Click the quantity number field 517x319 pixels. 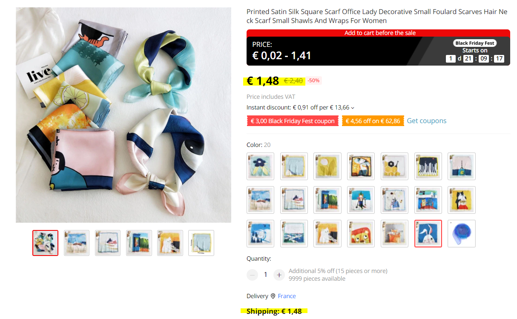265,275
